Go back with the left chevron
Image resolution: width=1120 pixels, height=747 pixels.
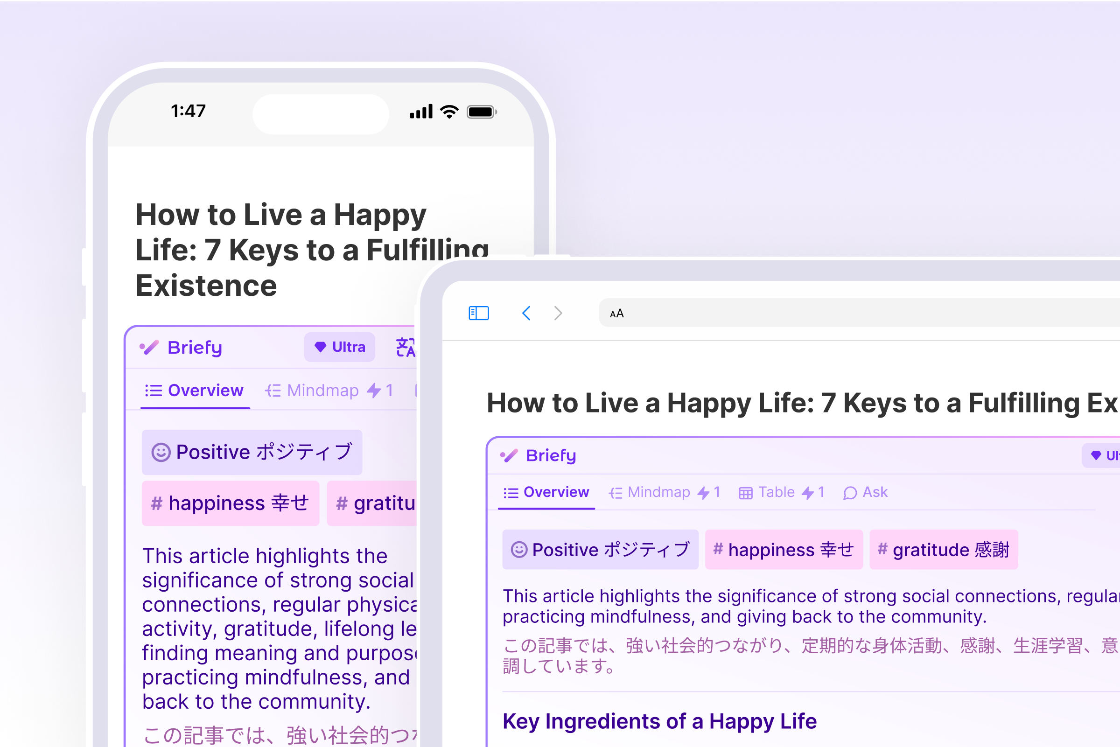point(526,313)
